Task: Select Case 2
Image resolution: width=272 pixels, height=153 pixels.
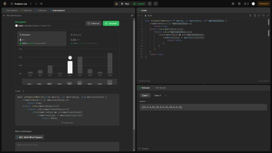Action: (157, 96)
